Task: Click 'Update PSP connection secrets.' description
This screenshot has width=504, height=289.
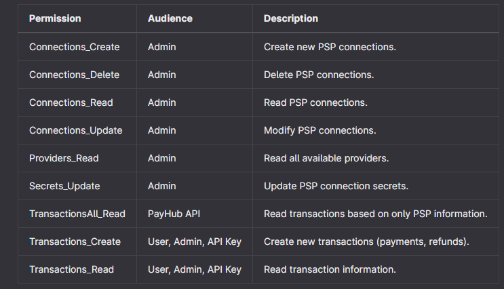Action: click(336, 186)
